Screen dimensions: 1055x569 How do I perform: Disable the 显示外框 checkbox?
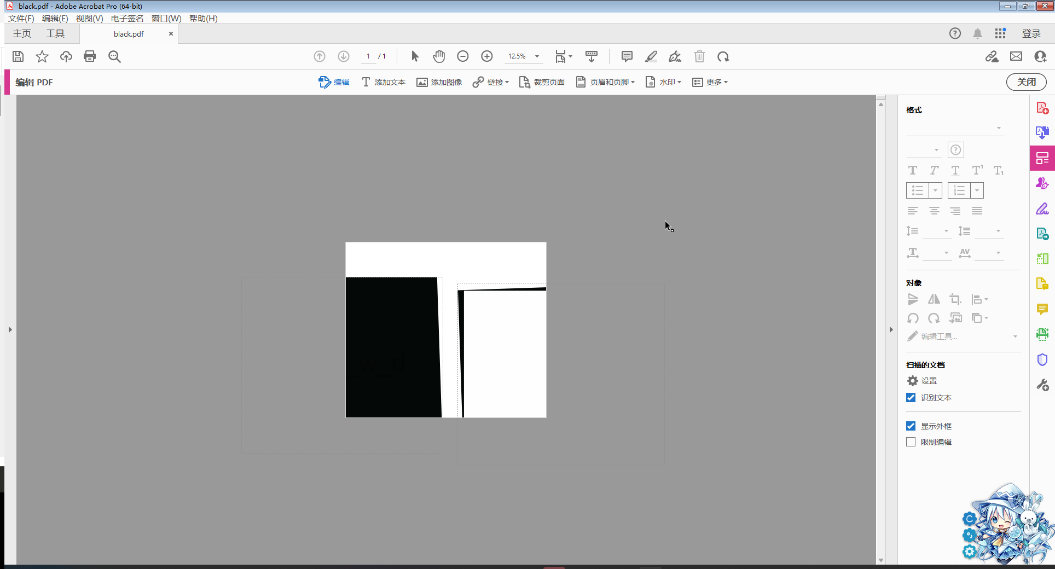[x=911, y=426]
